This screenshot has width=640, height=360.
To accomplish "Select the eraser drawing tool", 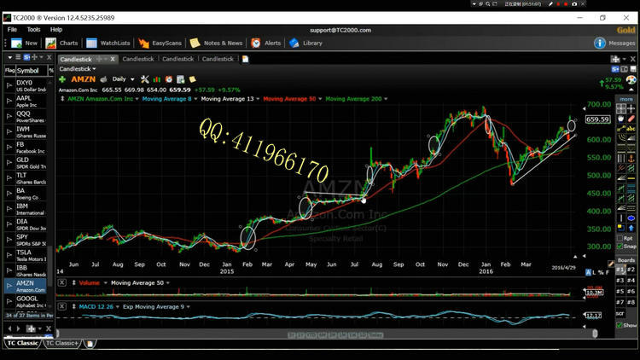I will pyautogui.click(x=631, y=119).
